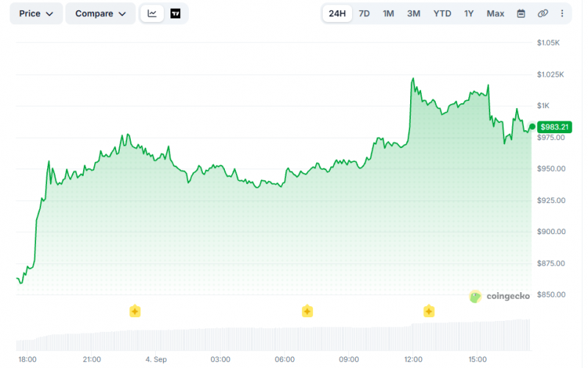
Task: Select the 1M time range
Action: coord(388,14)
